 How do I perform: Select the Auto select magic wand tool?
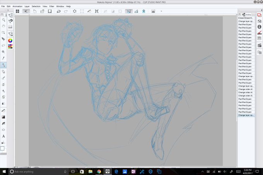3,52
